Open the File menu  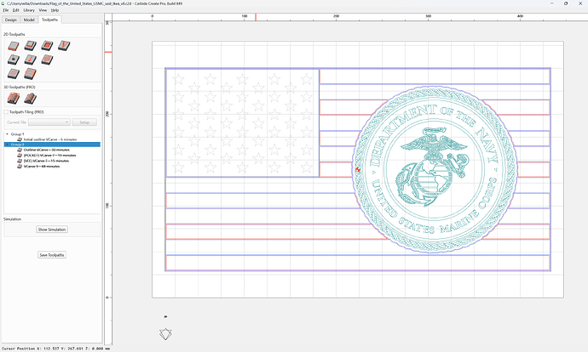pos(6,10)
